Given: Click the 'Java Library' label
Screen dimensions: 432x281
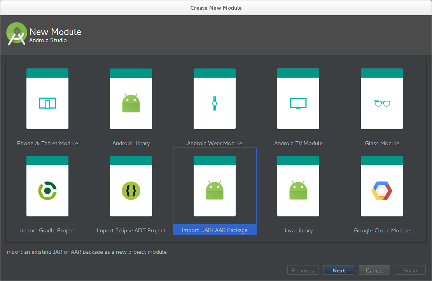Looking at the screenshot, I should [x=298, y=230].
